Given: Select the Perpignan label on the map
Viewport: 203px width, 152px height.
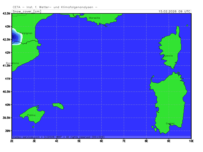Looking at the screenshot, I should point(26,33).
